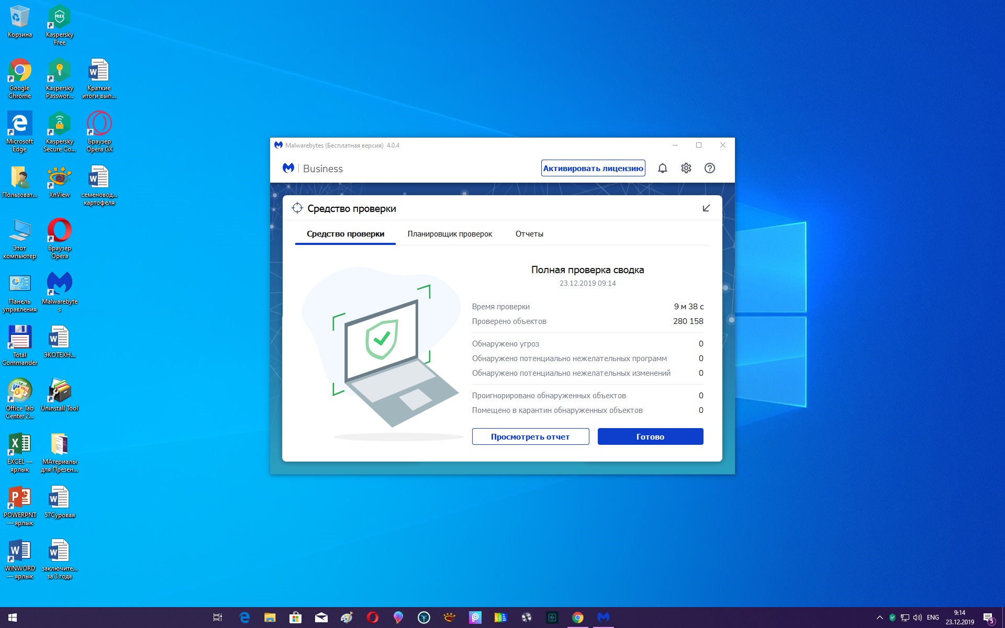This screenshot has width=1005, height=628.
Task: Click Активировать лицензию button
Action: tap(593, 168)
